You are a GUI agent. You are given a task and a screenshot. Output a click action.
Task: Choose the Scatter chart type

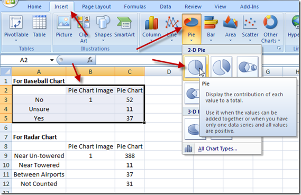pyautogui.click(x=250, y=29)
